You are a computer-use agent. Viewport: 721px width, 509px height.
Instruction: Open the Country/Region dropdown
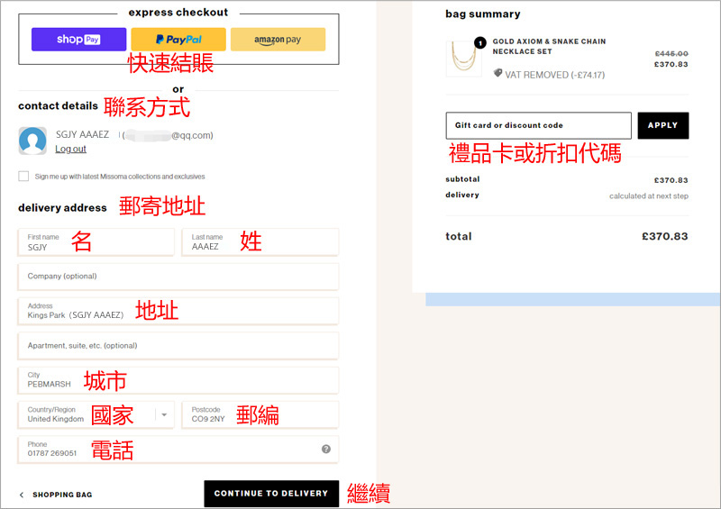click(96, 414)
